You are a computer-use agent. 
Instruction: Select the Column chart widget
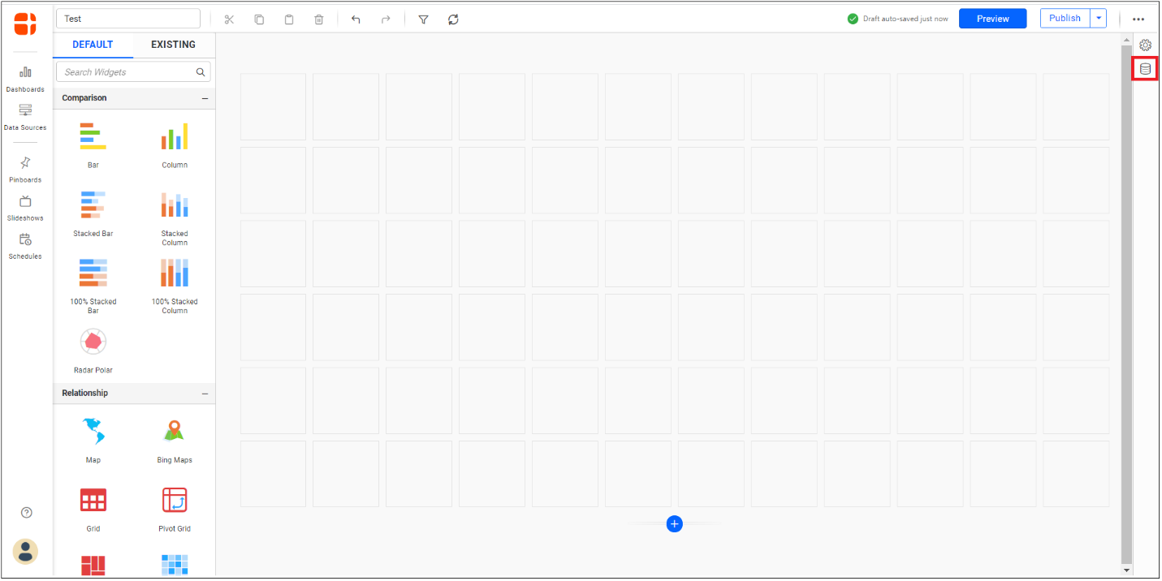pyautogui.click(x=175, y=145)
